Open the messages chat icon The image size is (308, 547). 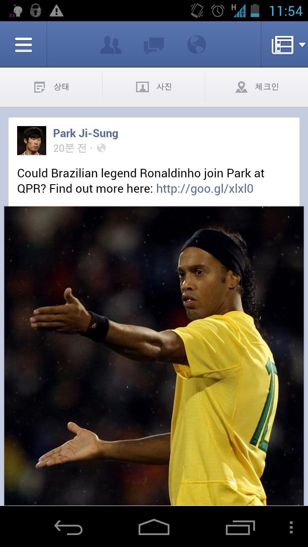[154, 45]
